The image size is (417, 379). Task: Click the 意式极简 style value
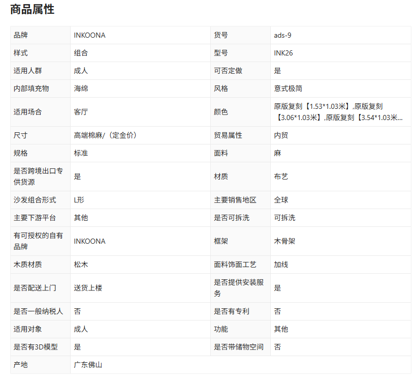tap(288, 89)
